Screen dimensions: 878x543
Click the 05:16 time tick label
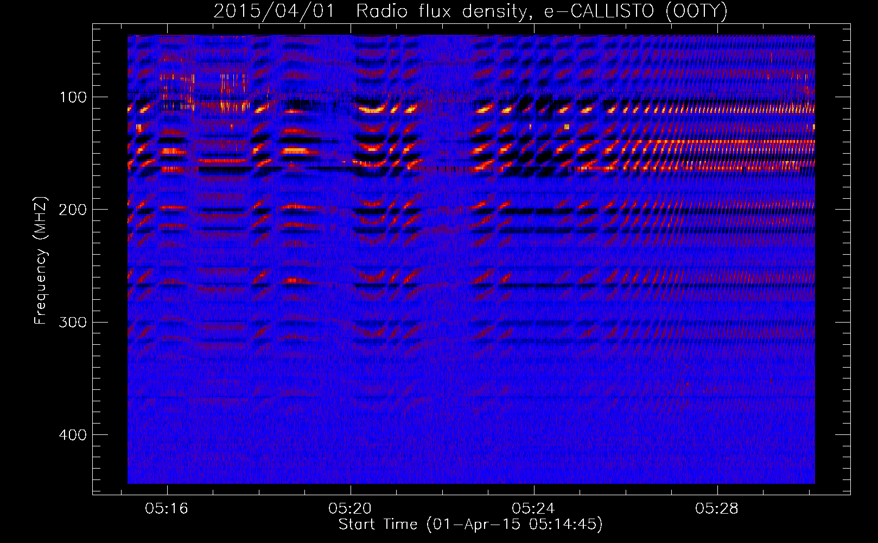pyautogui.click(x=167, y=508)
